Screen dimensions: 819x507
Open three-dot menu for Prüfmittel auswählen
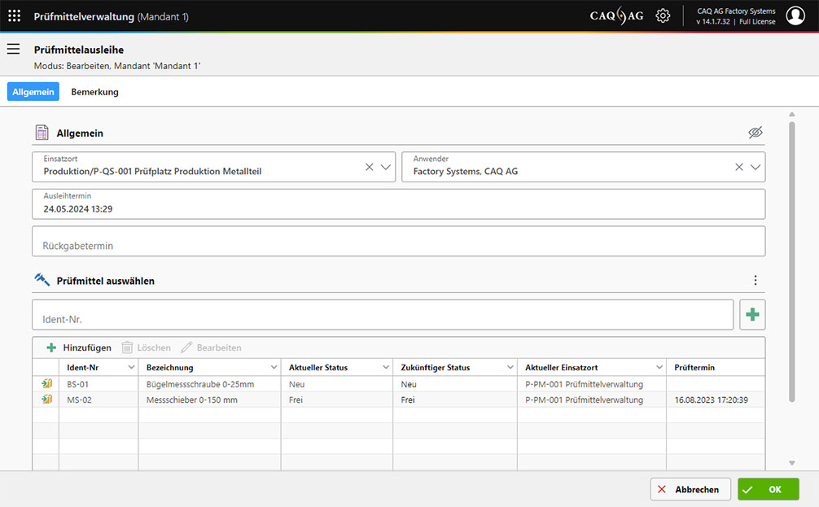[x=755, y=281]
